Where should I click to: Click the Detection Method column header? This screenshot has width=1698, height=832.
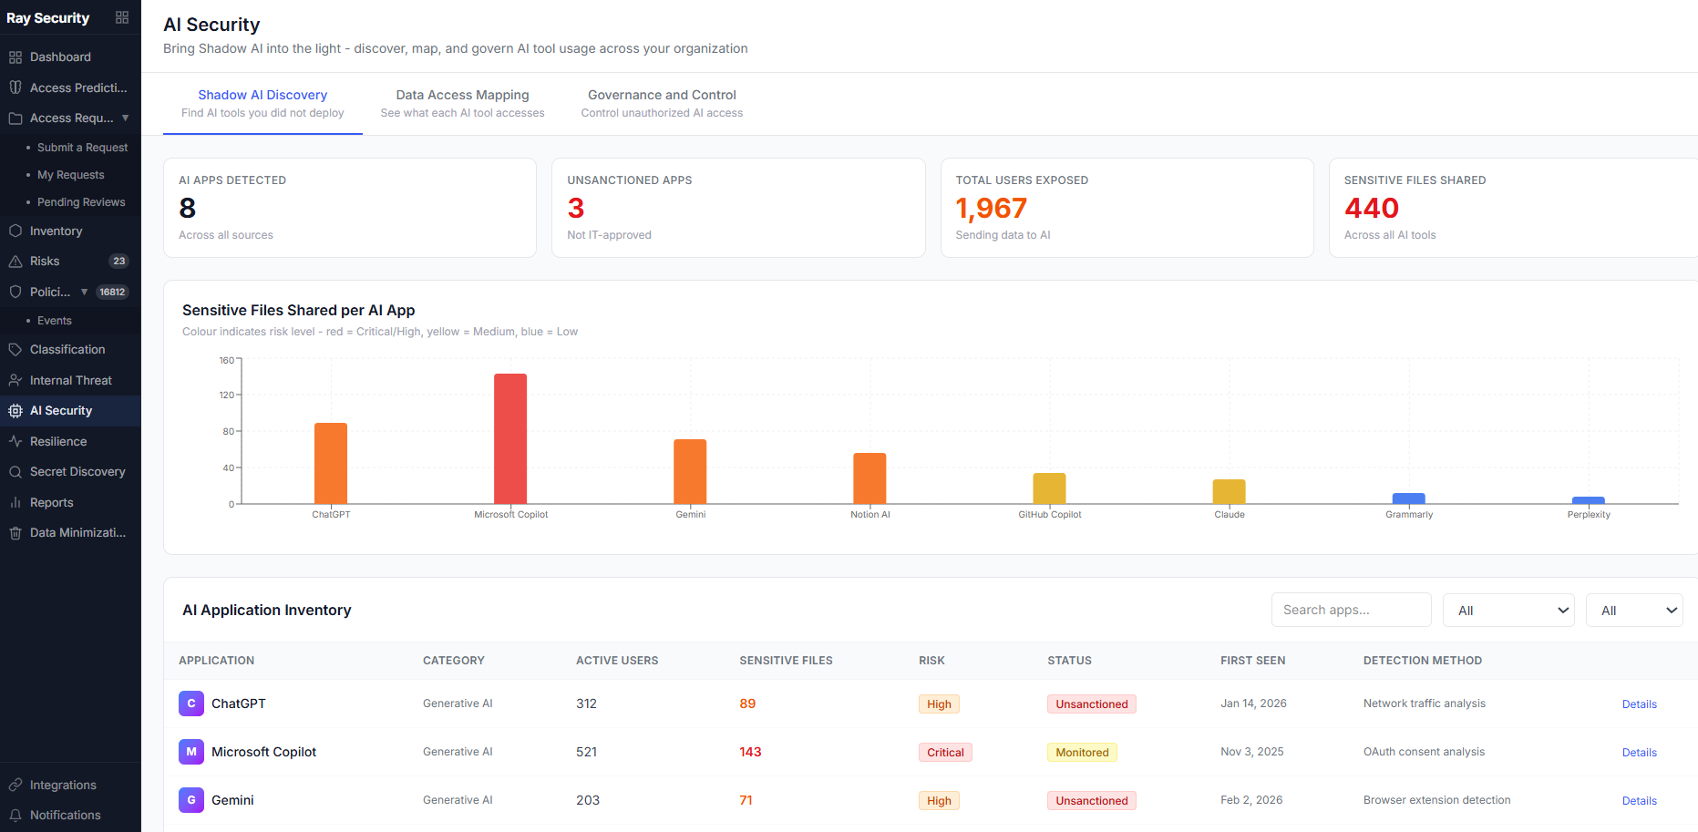[1423, 661]
